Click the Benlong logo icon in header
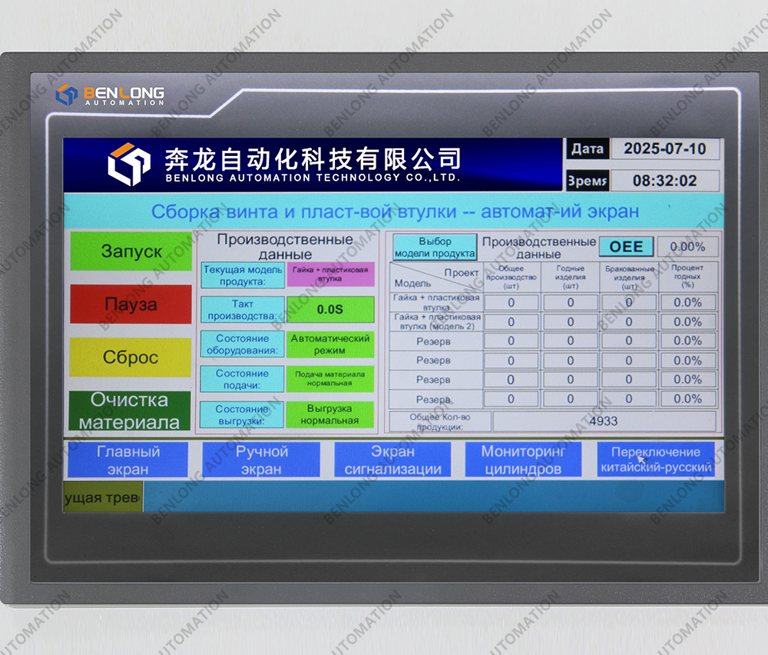Image resolution: width=768 pixels, height=655 pixels. pyautogui.click(x=128, y=163)
